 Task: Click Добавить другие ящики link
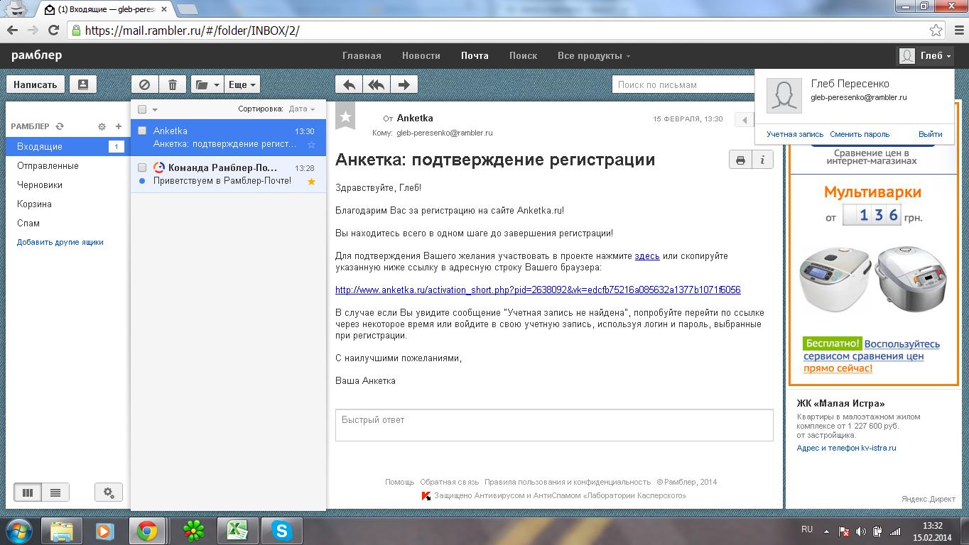tap(60, 242)
